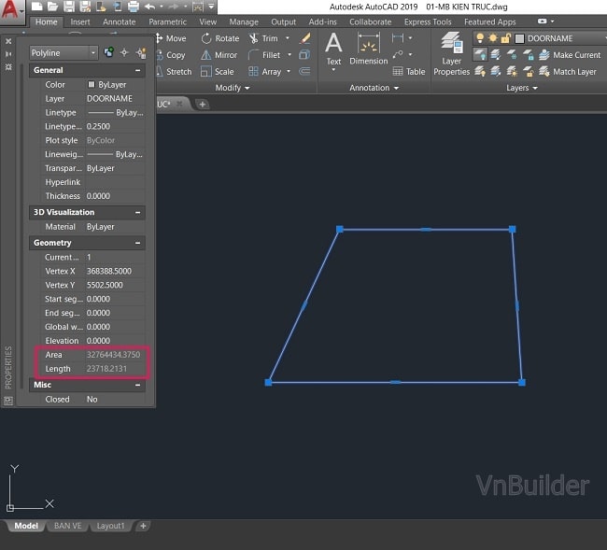Select the Rotate tool in Modify panel
607x550 pixels.
(220, 39)
